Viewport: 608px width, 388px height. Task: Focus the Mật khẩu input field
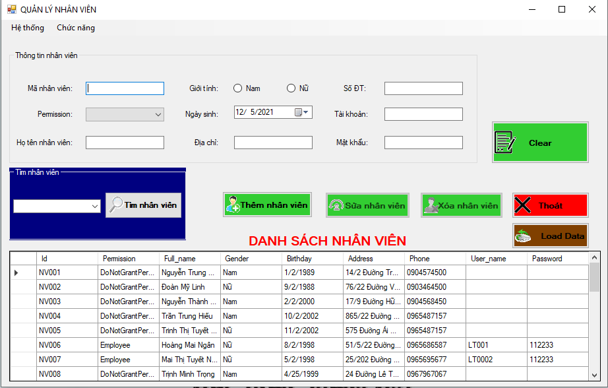coord(423,143)
